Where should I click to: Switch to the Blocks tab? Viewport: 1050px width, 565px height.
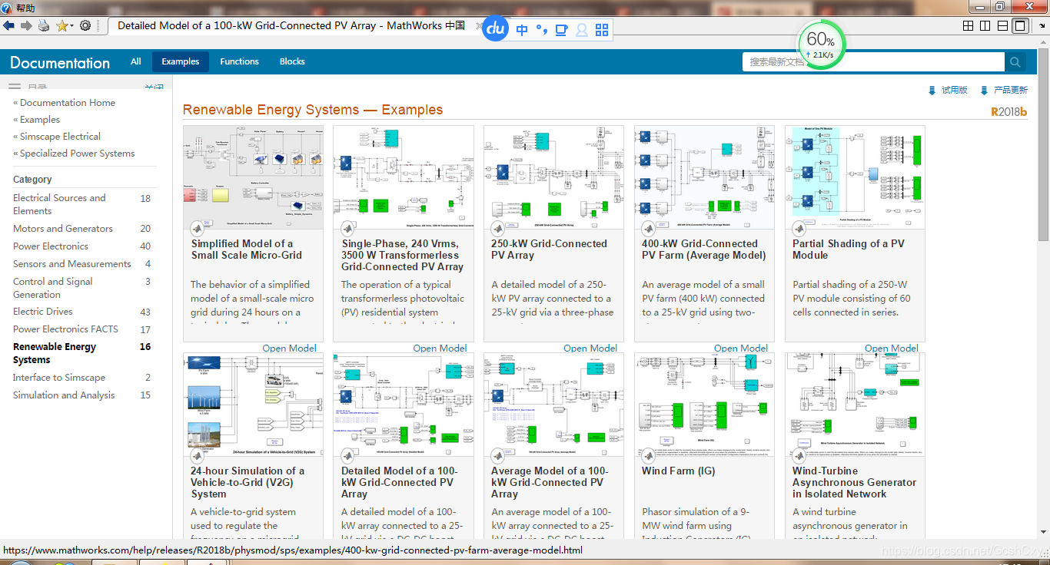[292, 61]
